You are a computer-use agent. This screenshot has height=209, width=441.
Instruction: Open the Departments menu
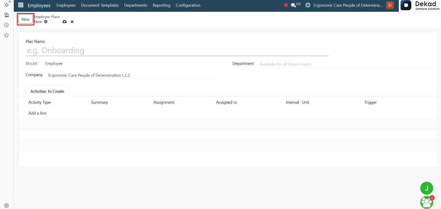click(x=135, y=5)
